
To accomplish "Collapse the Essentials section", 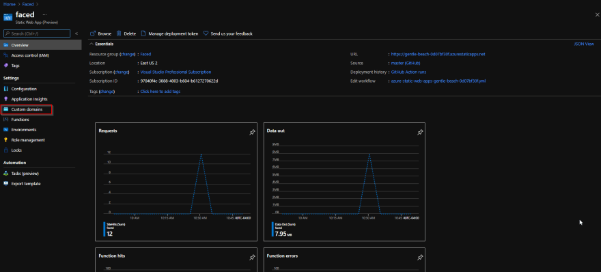I will coord(92,44).
